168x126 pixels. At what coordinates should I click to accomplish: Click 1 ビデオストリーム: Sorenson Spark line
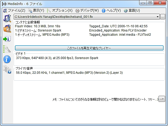[x=38, y=30]
